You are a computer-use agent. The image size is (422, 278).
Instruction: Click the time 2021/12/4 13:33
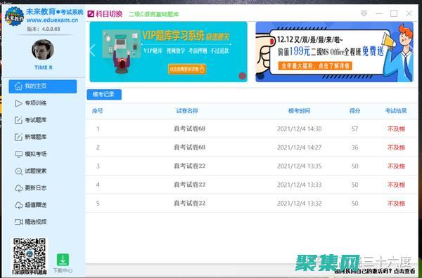pos(300,185)
